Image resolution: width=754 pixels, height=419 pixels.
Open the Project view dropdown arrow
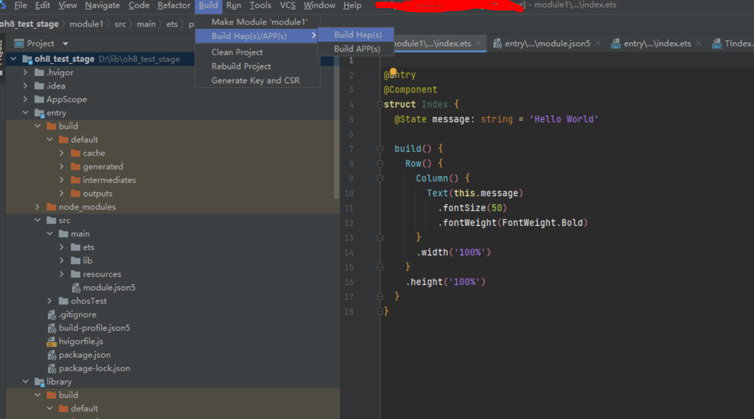coord(66,44)
